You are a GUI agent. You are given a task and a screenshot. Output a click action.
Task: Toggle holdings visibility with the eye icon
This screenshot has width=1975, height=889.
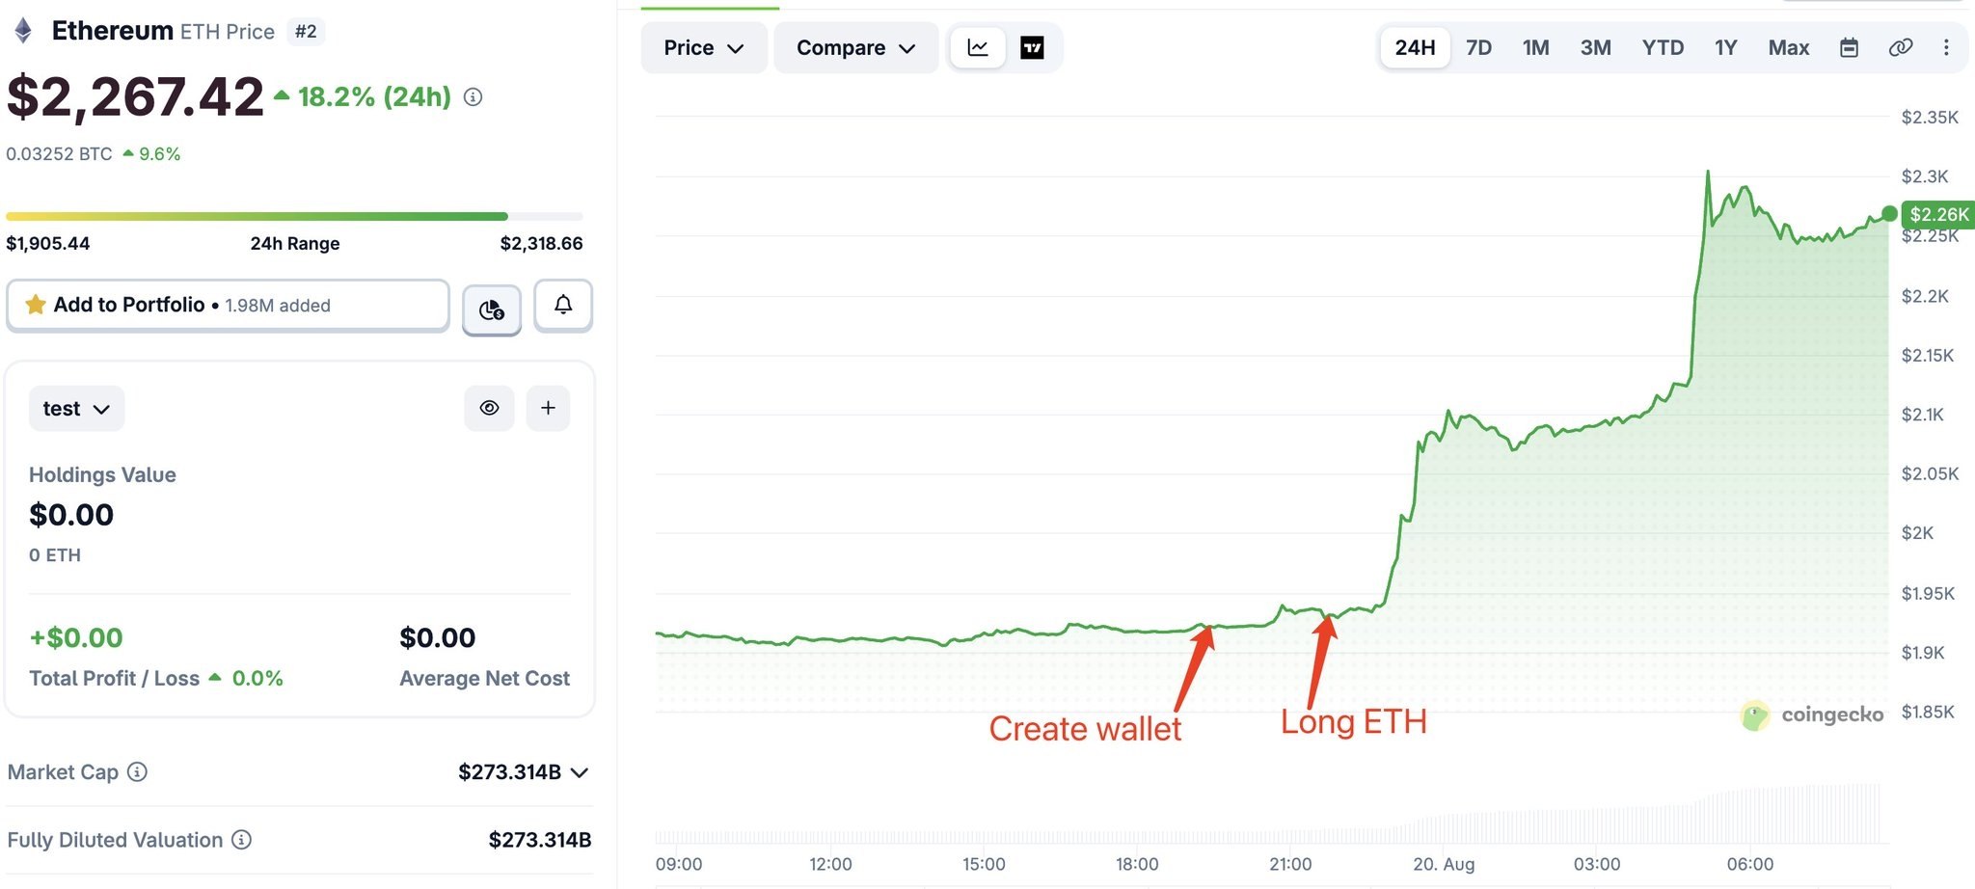(x=490, y=408)
